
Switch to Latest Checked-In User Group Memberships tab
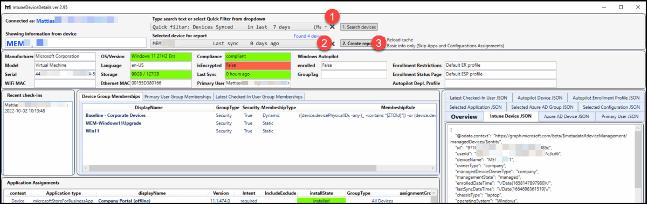[259, 96]
